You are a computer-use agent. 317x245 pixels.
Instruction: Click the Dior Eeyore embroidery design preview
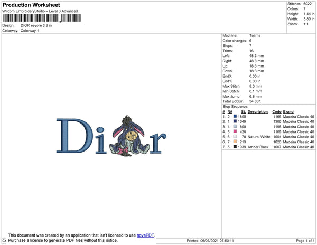[111, 136]
